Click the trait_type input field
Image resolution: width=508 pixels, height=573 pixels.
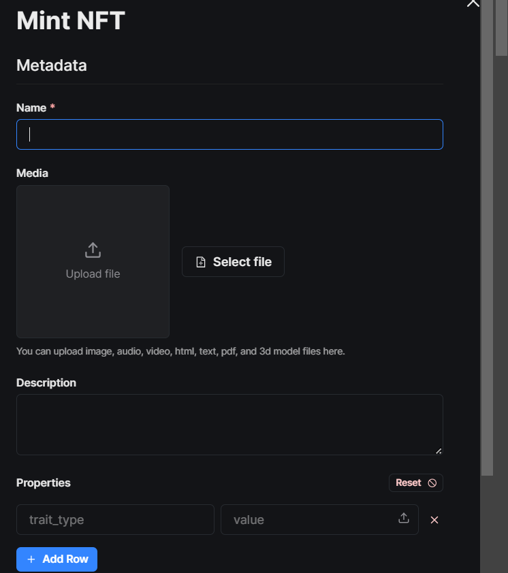click(115, 520)
